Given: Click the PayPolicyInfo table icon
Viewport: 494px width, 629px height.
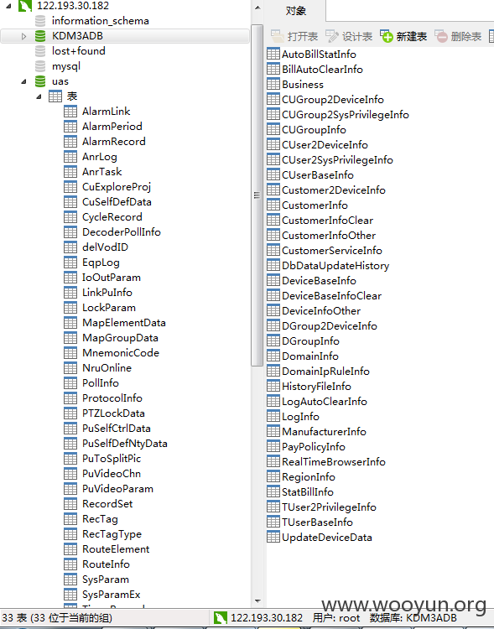Looking at the screenshot, I should pyautogui.click(x=273, y=446).
